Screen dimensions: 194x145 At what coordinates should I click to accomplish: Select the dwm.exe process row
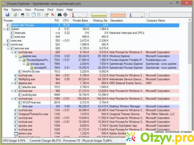tap(28, 106)
